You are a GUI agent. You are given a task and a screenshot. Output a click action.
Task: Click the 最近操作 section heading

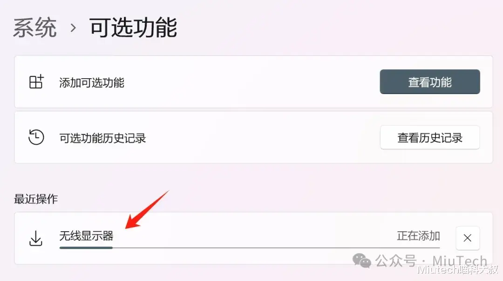pyautogui.click(x=35, y=199)
